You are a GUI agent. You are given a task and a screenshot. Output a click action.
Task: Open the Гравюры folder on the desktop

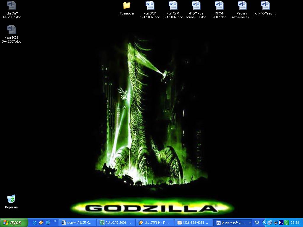tap(127, 5)
